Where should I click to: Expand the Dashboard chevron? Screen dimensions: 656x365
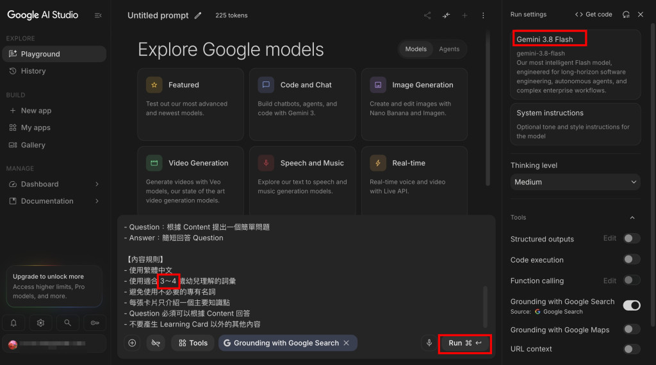[x=97, y=184]
